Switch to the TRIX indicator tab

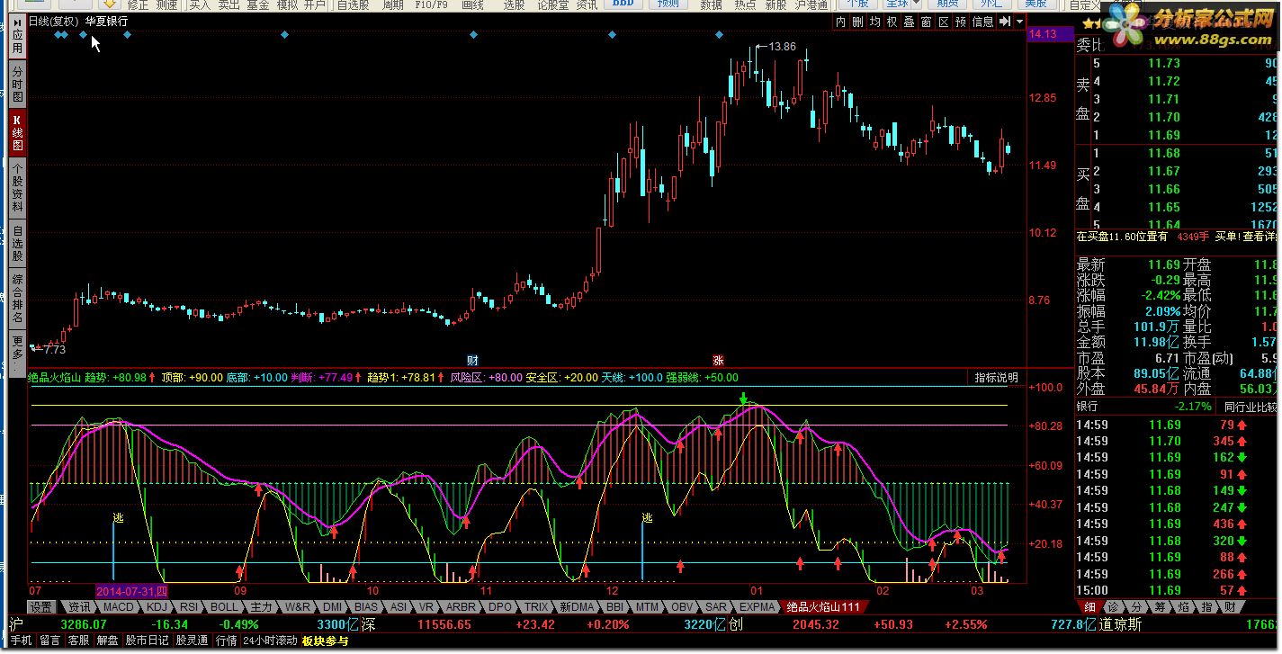point(536,607)
